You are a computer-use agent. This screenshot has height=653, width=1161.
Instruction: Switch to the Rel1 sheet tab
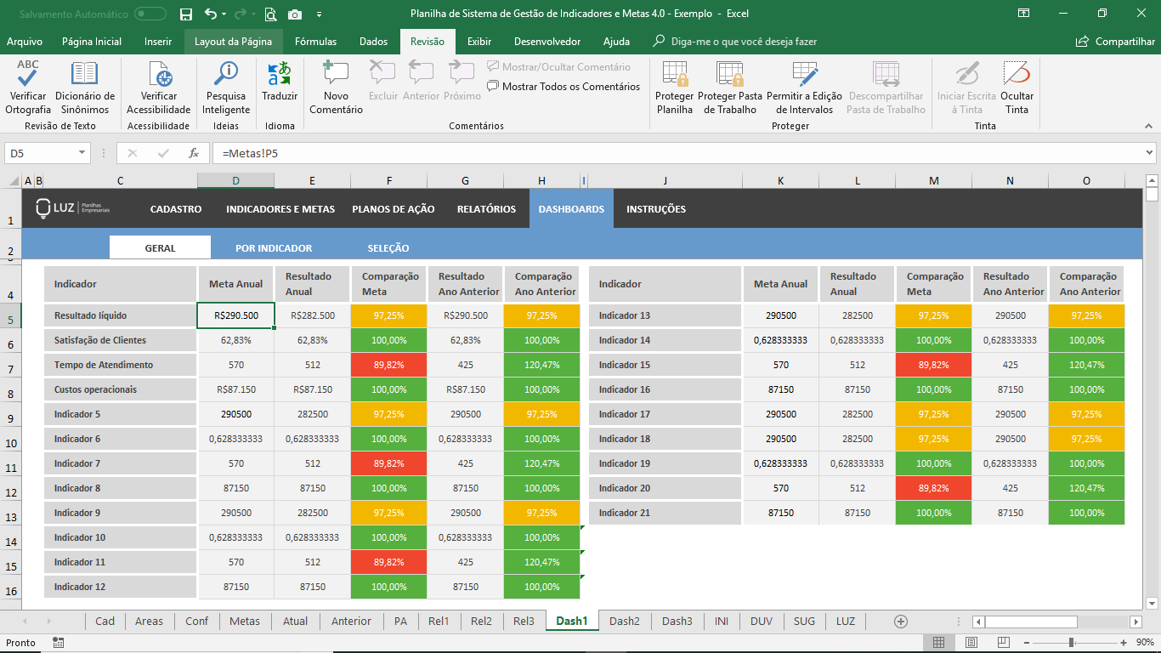pyautogui.click(x=439, y=621)
